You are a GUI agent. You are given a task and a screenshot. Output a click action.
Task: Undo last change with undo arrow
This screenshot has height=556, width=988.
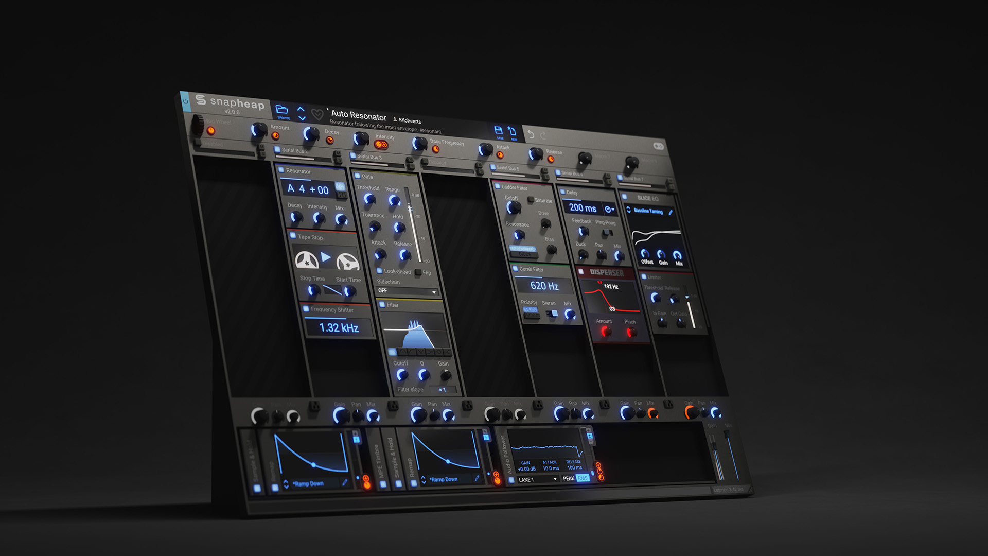coord(531,134)
